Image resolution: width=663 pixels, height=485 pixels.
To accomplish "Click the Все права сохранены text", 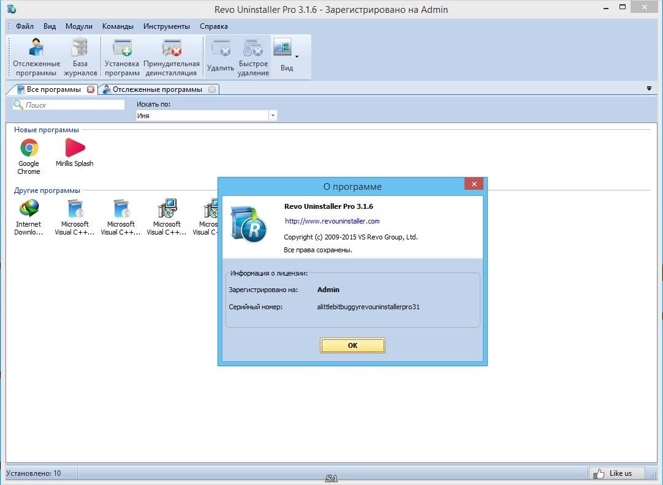I will tap(317, 250).
